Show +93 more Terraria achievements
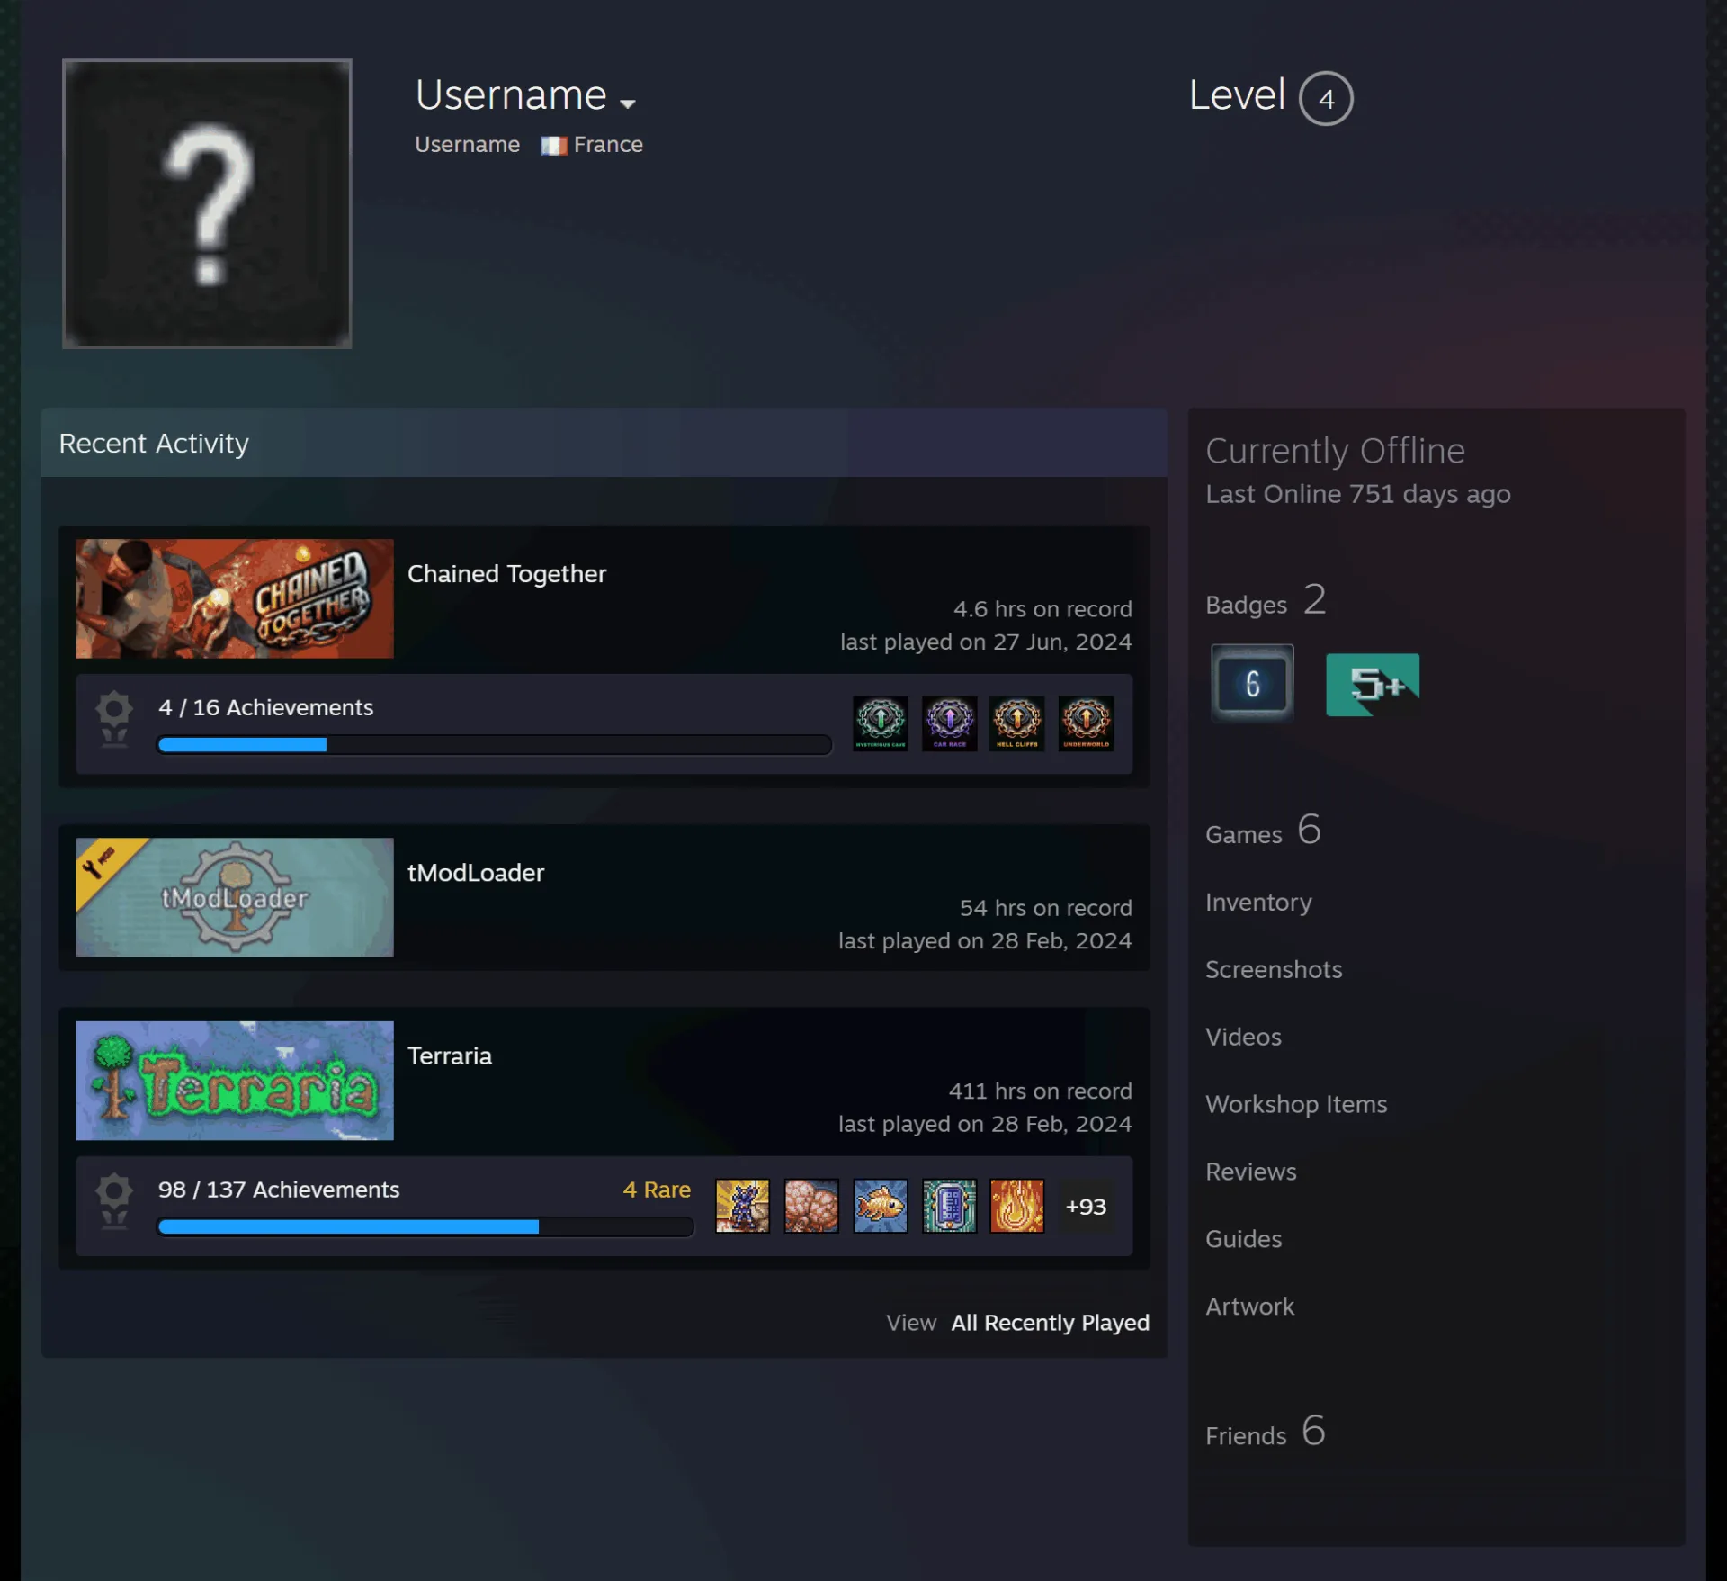The image size is (1727, 1581). pyautogui.click(x=1085, y=1206)
